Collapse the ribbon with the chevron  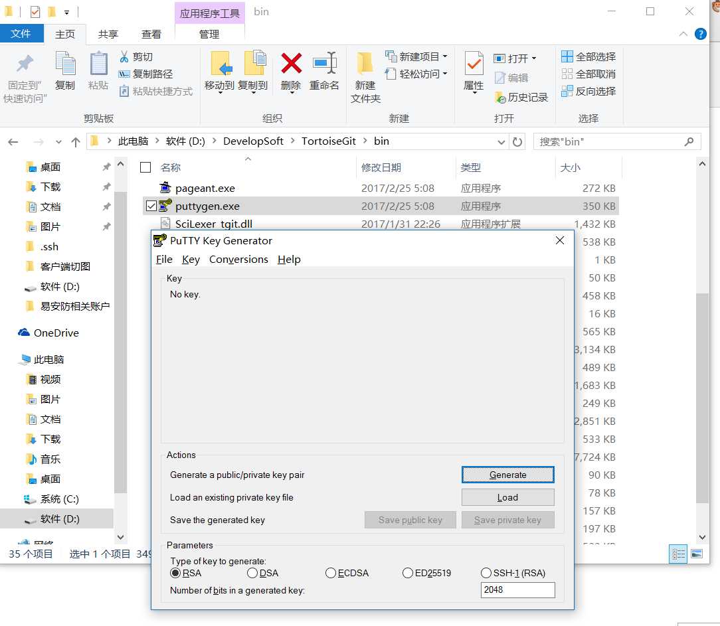pyautogui.click(x=683, y=34)
